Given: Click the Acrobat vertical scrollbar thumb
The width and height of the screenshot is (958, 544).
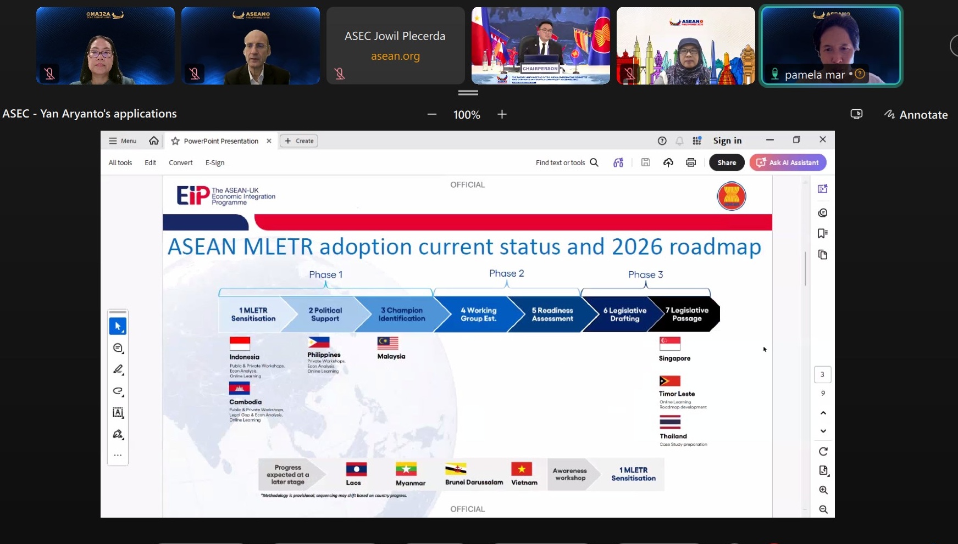Looking at the screenshot, I should (805, 268).
